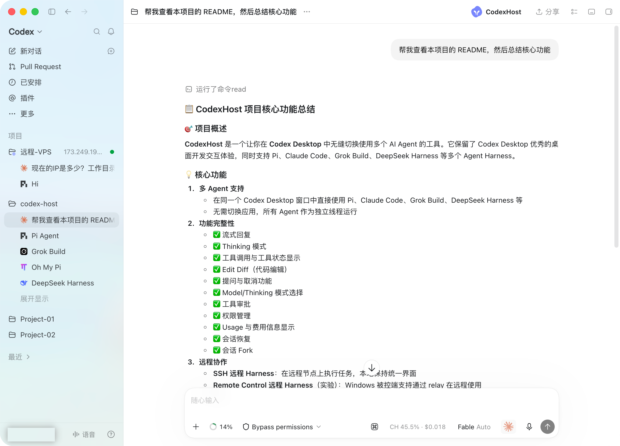Expand the 最近 recent section

tap(19, 357)
